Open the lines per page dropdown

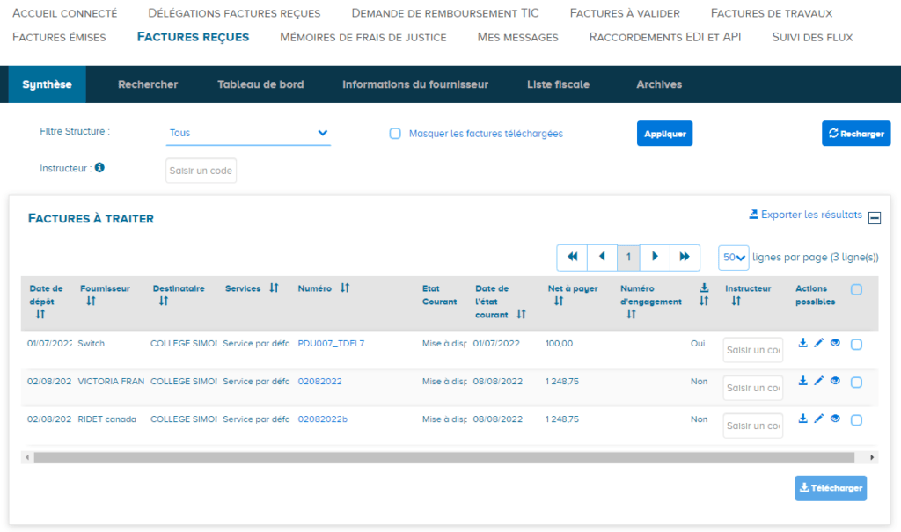[x=734, y=258]
